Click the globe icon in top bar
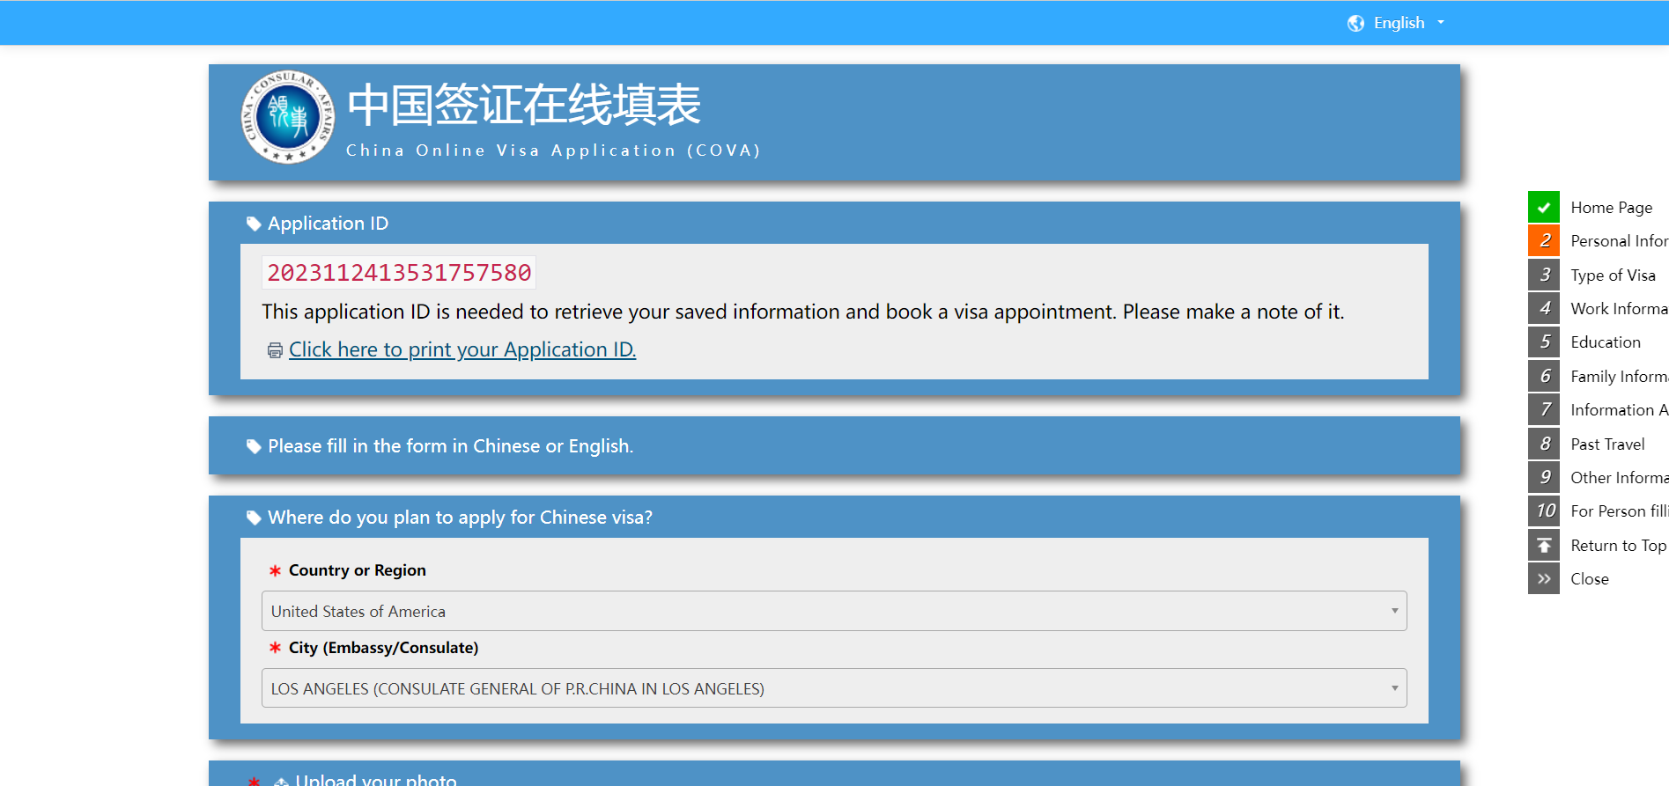This screenshot has width=1669, height=786. (1355, 24)
